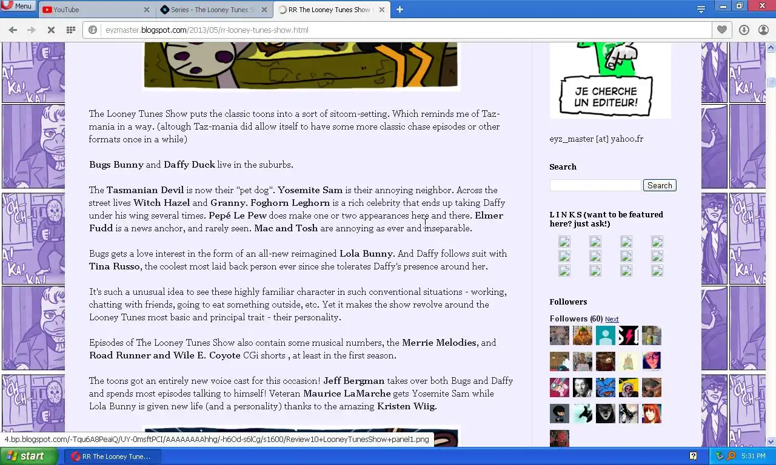Open the teal silhouette follower avatar

click(606, 335)
